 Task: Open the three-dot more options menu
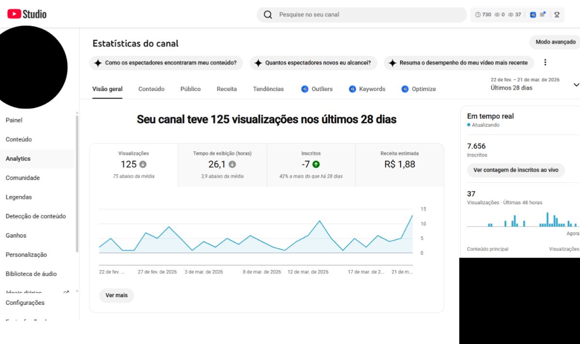pos(545,62)
